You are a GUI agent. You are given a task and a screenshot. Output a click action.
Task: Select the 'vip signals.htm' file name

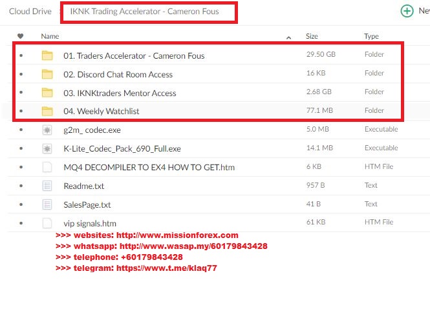pos(90,223)
